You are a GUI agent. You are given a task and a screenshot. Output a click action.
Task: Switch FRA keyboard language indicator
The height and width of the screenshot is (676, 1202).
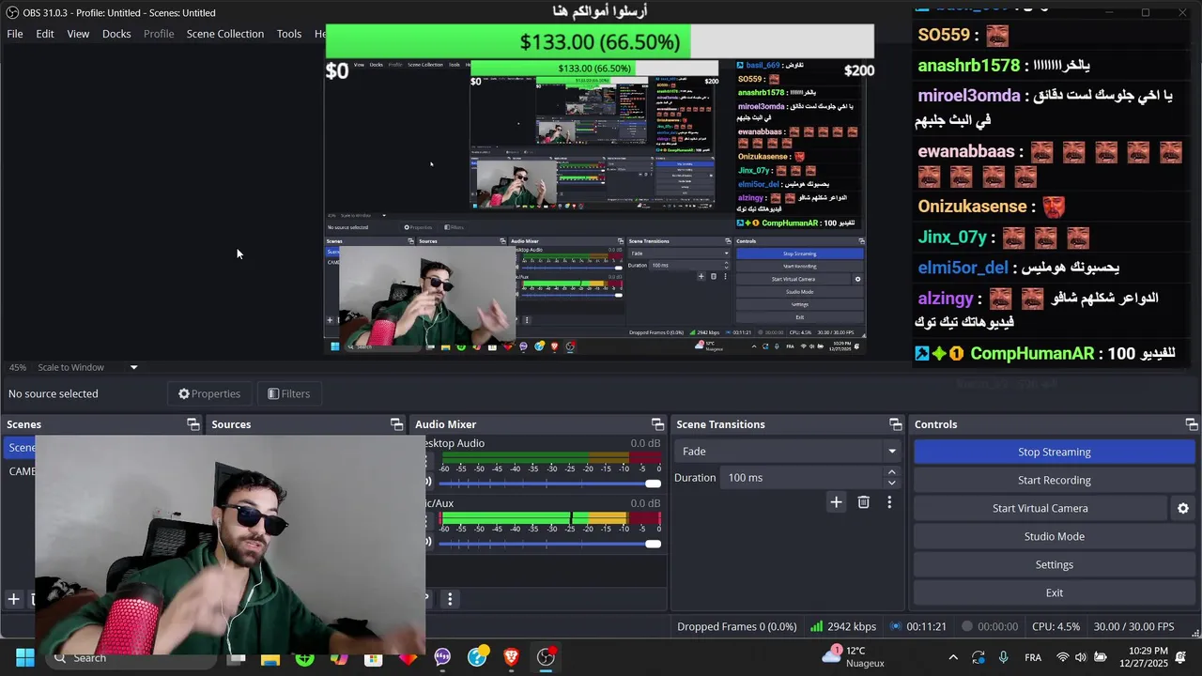[1033, 657]
